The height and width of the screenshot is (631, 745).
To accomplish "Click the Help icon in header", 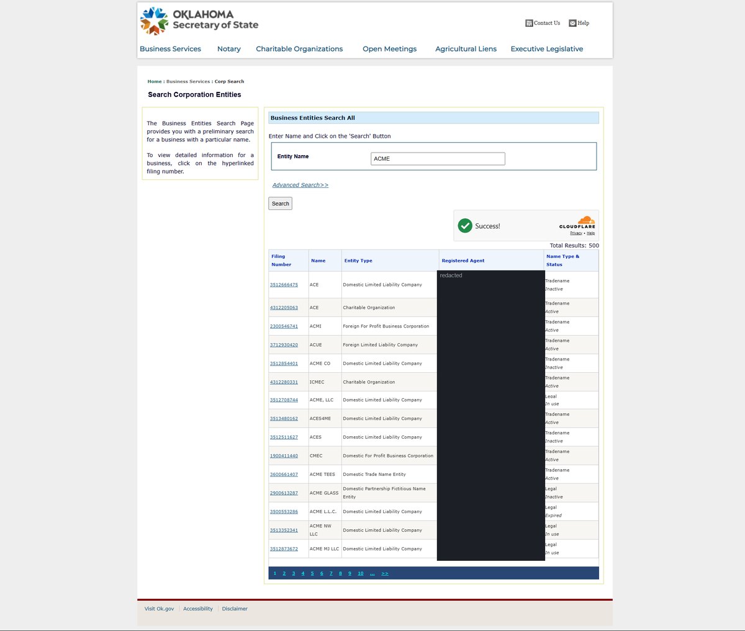I will point(572,23).
